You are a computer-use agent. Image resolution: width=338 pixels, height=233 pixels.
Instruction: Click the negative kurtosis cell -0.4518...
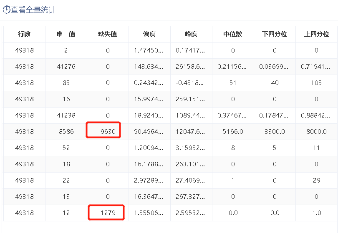[x=190, y=83]
